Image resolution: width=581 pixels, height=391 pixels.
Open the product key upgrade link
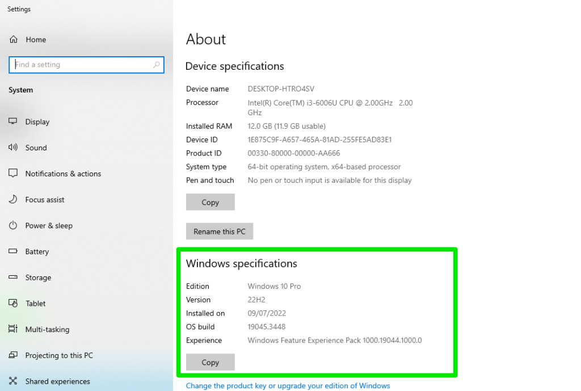(288, 385)
